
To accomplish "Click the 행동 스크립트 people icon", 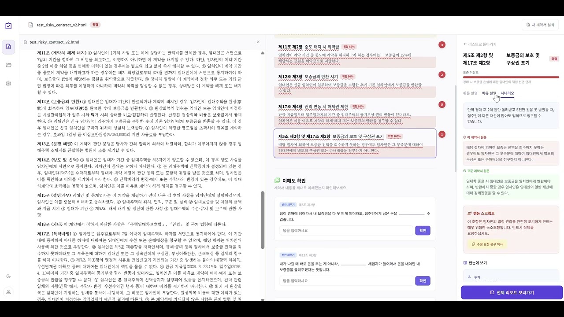I will click(x=470, y=213).
